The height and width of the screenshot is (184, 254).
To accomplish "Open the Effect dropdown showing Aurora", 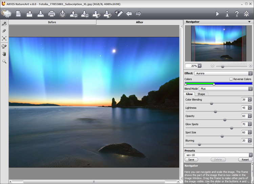I will 223,73.
